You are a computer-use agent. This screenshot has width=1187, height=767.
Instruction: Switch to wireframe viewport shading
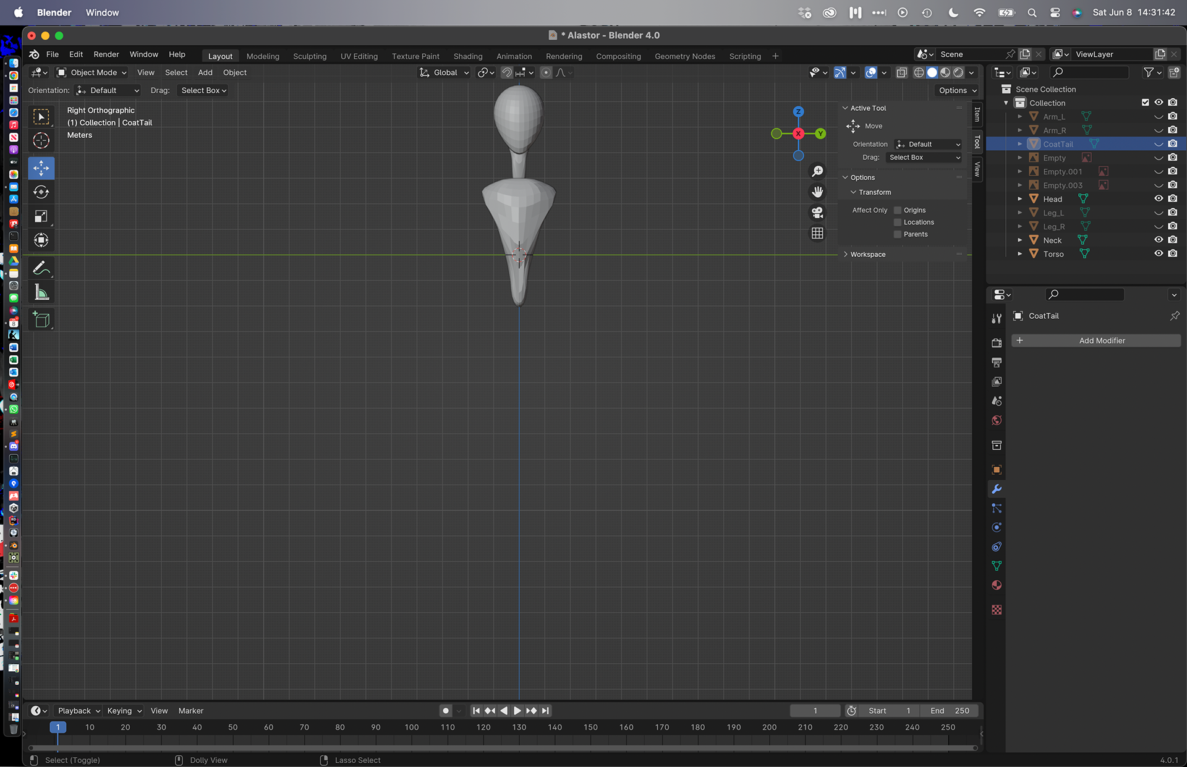point(919,72)
